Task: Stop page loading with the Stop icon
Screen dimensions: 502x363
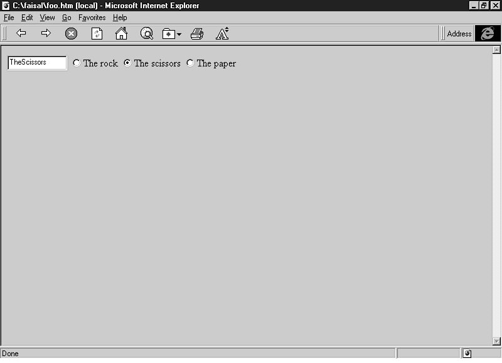Action: (71, 34)
